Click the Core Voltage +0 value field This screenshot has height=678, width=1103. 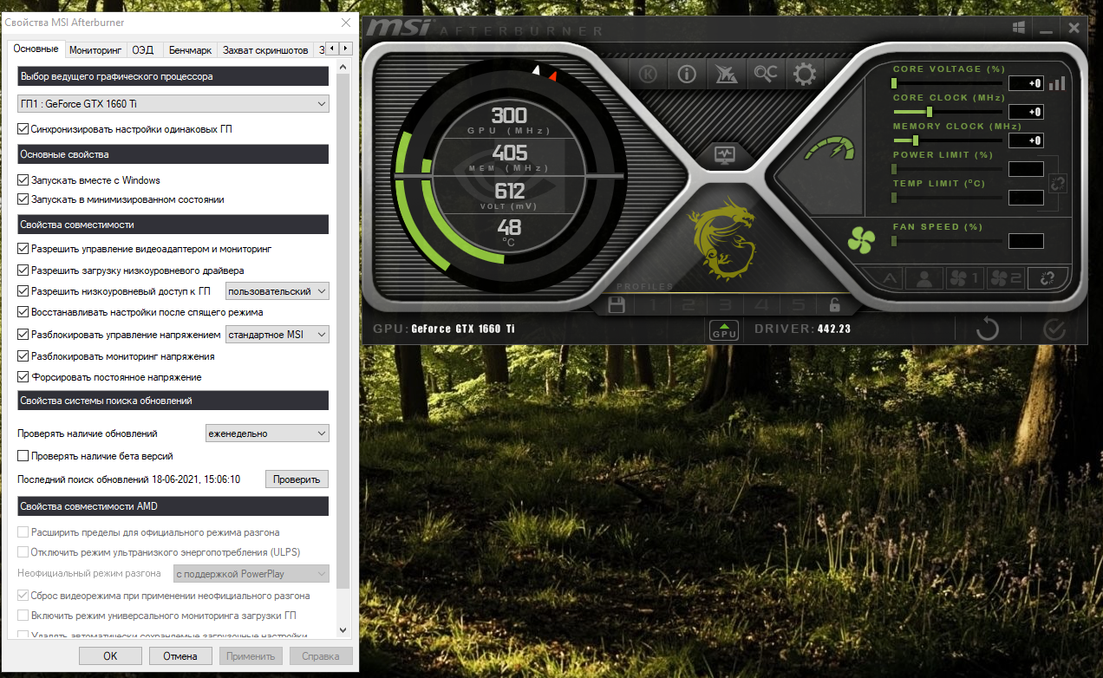(1026, 83)
